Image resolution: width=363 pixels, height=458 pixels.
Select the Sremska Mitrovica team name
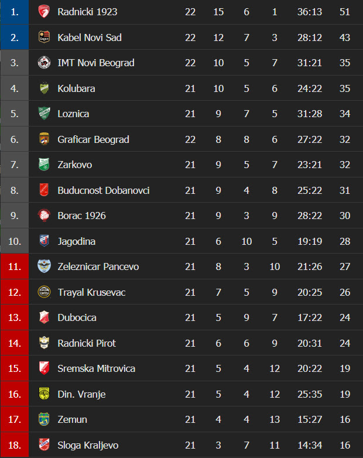coord(96,368)
